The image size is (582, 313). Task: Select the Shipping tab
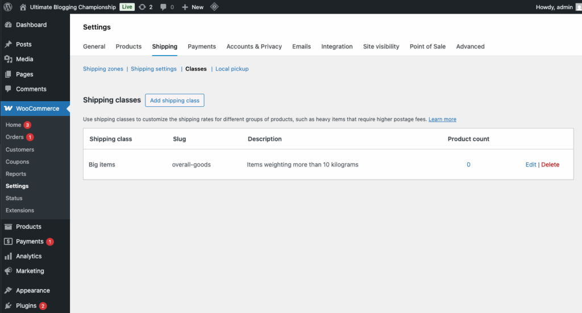(x=164, y=47)
